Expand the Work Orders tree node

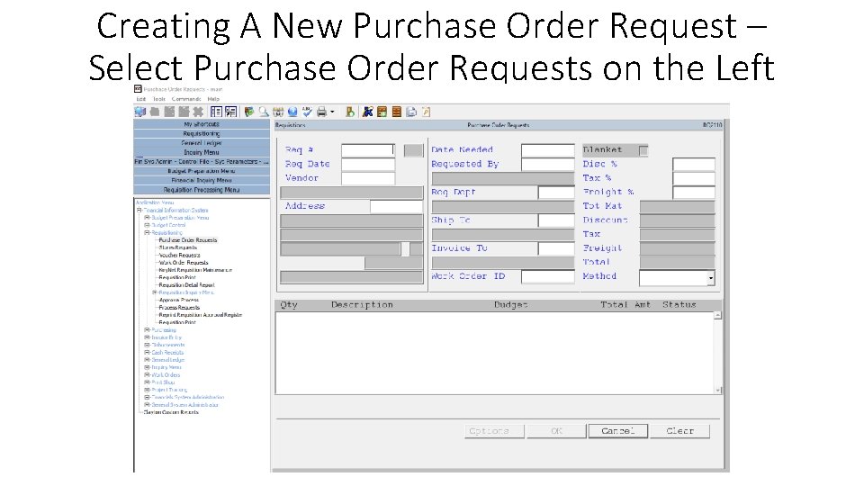pyautogui.click(x=147, y=375)
